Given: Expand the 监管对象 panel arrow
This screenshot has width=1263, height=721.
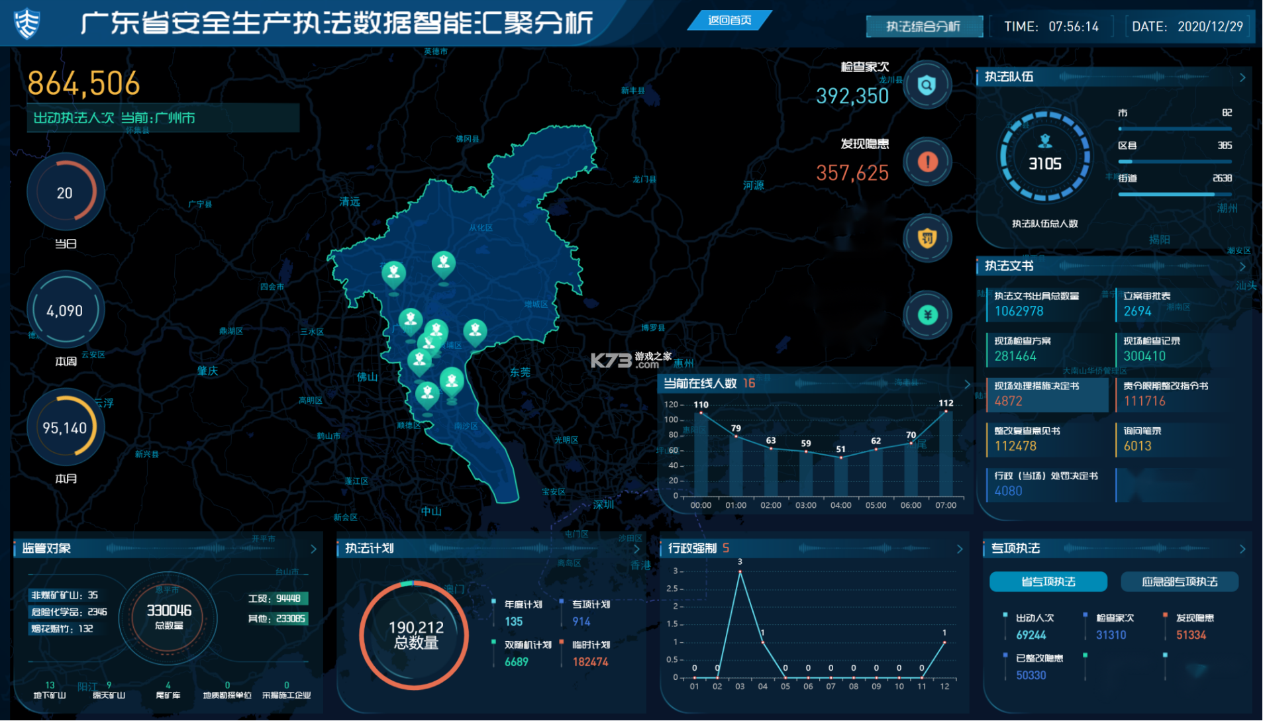Looking at the screenshot, I should [x=313, y=549].
